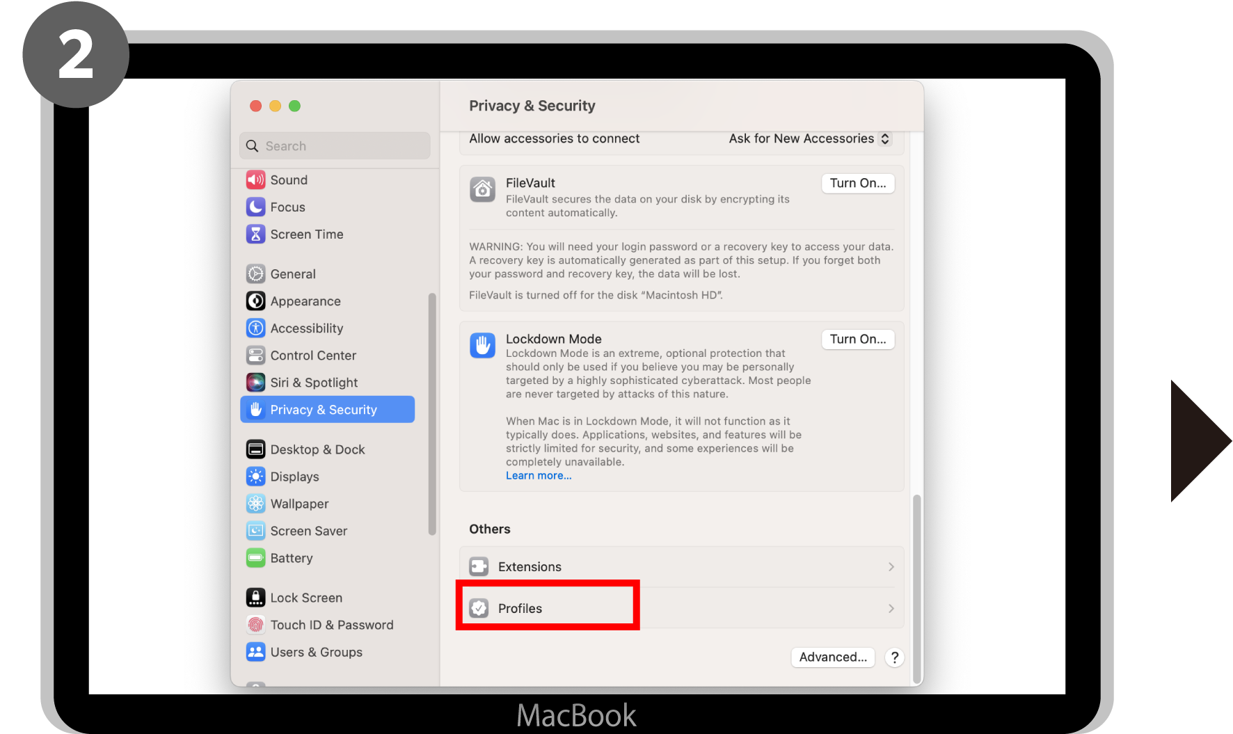Viewport: 1233px width, 734px height.
Task: Click the Wallpaper flower icon
Action: coord(255,504)
